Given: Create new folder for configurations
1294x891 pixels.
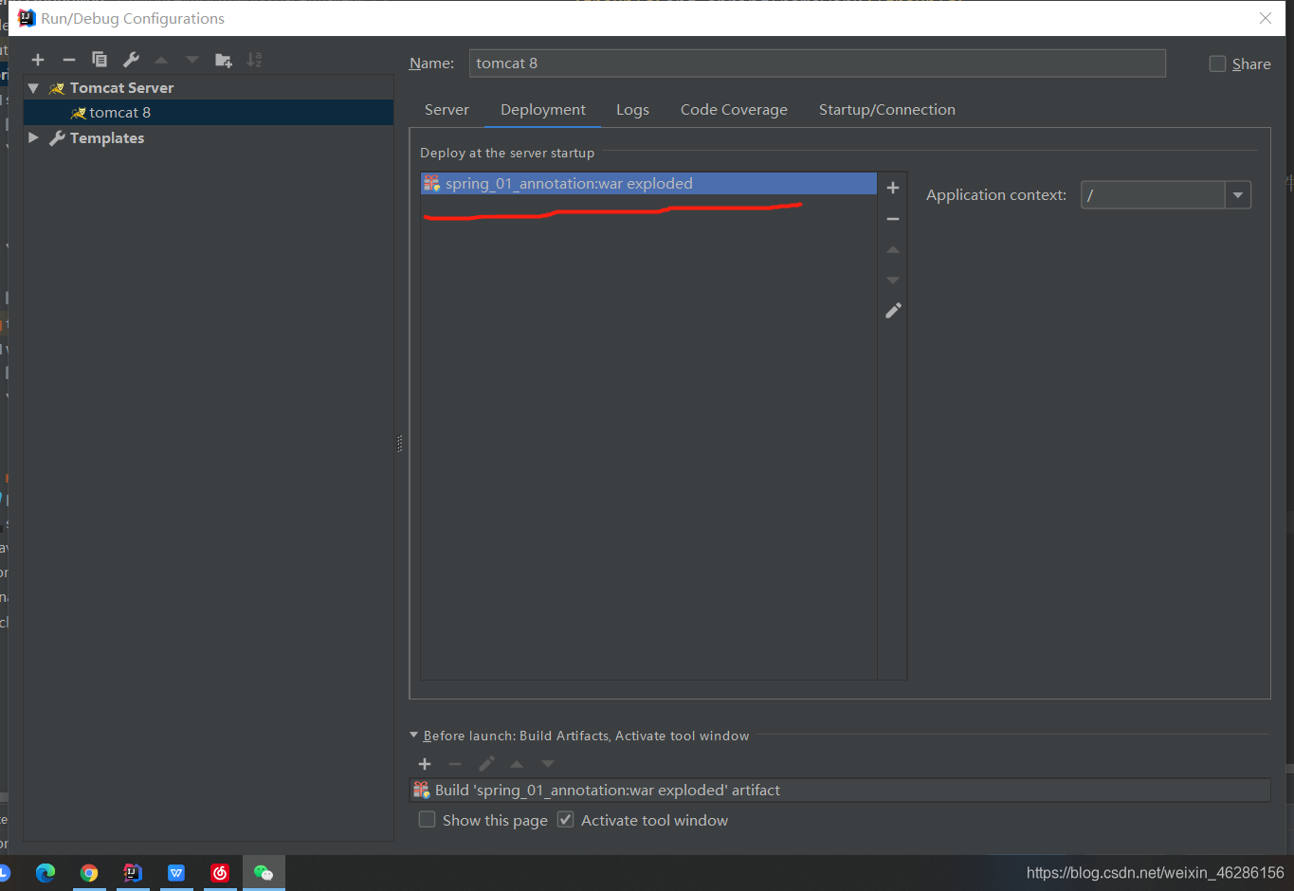Looking at the screenshot, I should pos(224,60).
